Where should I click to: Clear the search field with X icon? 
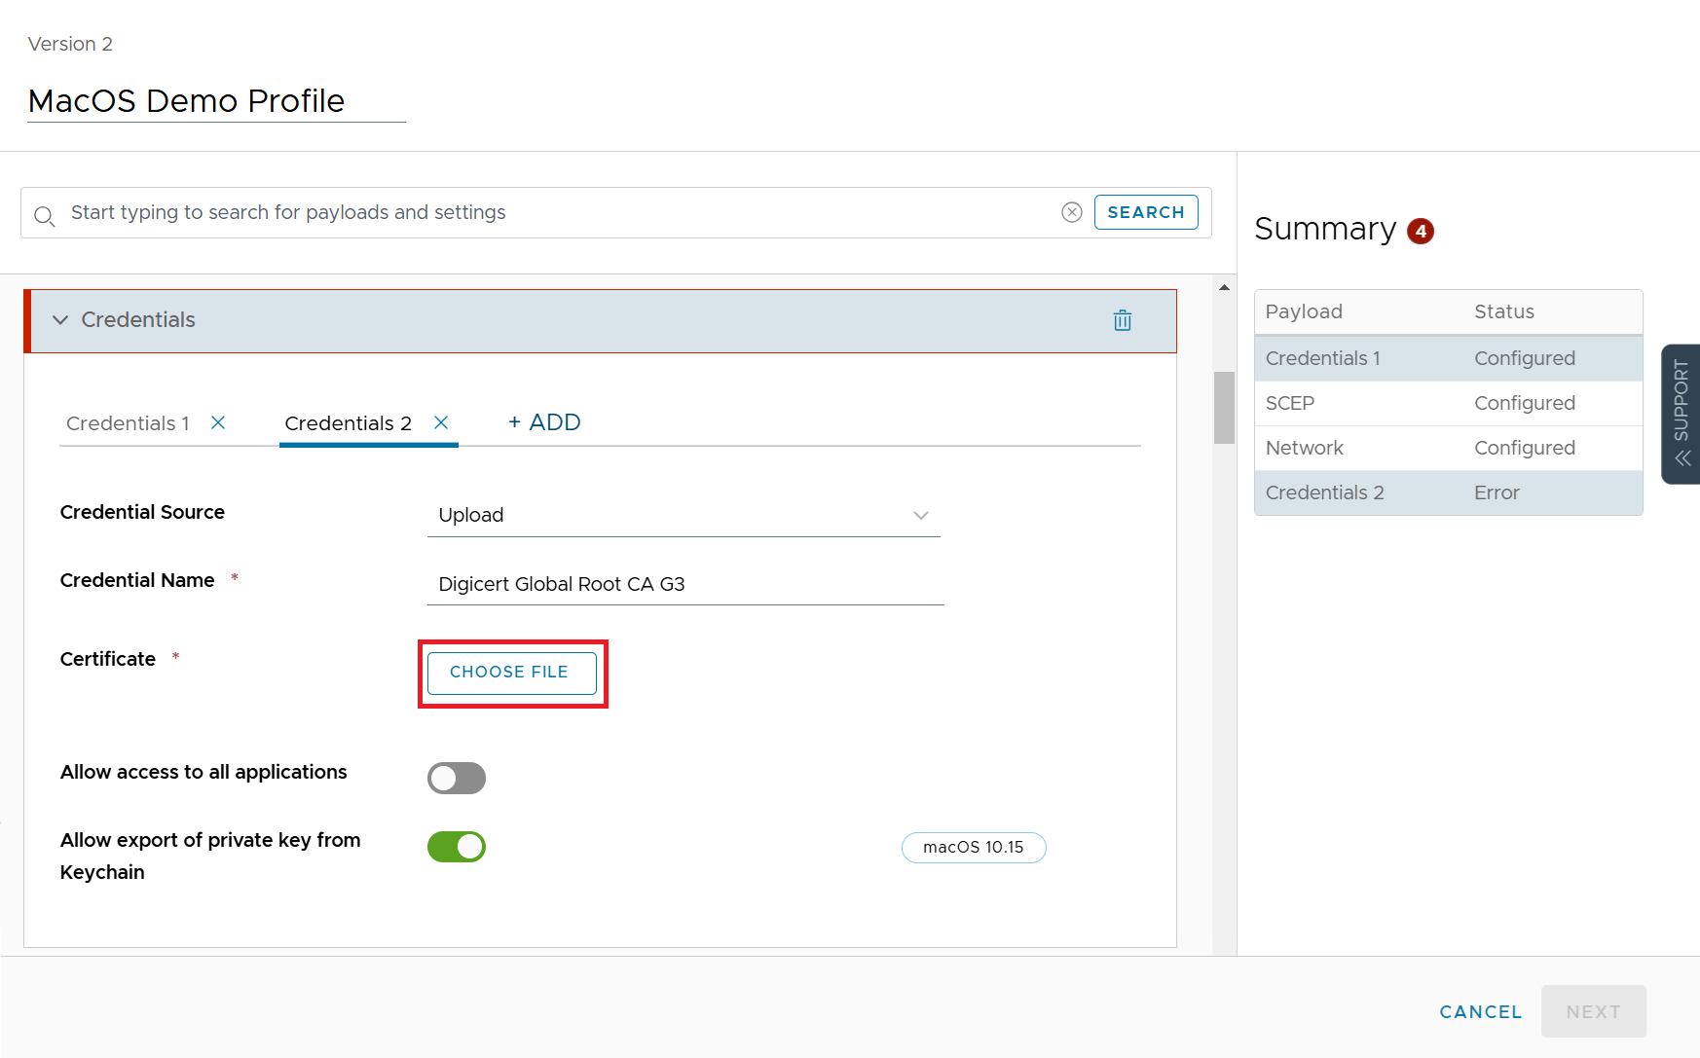[x=1071, y=212]
